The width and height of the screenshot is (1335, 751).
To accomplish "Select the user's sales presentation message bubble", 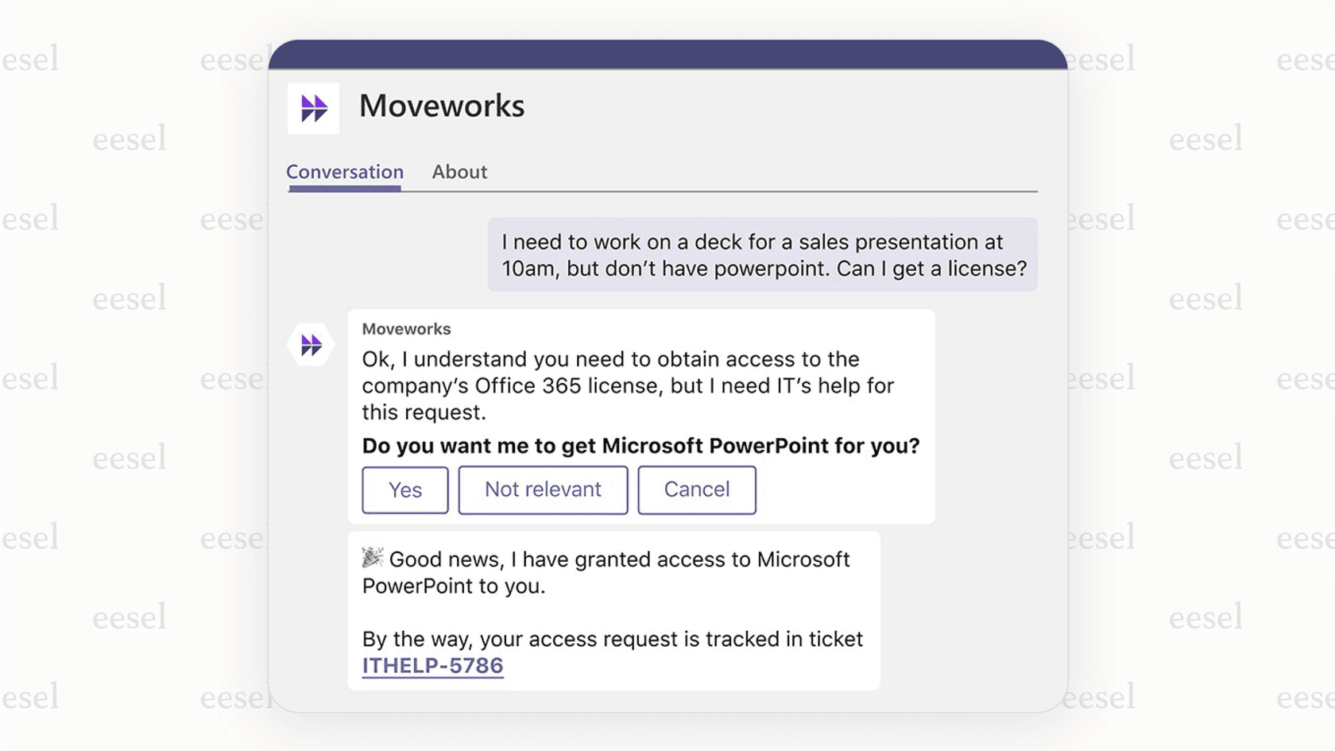I will [762, 255].
